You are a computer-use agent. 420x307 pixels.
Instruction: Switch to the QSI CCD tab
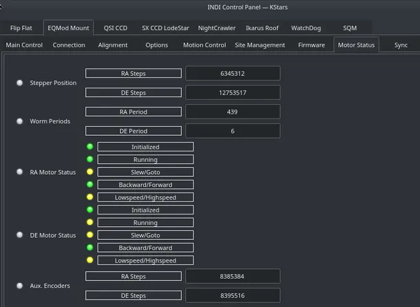click(x=115, y=28)
